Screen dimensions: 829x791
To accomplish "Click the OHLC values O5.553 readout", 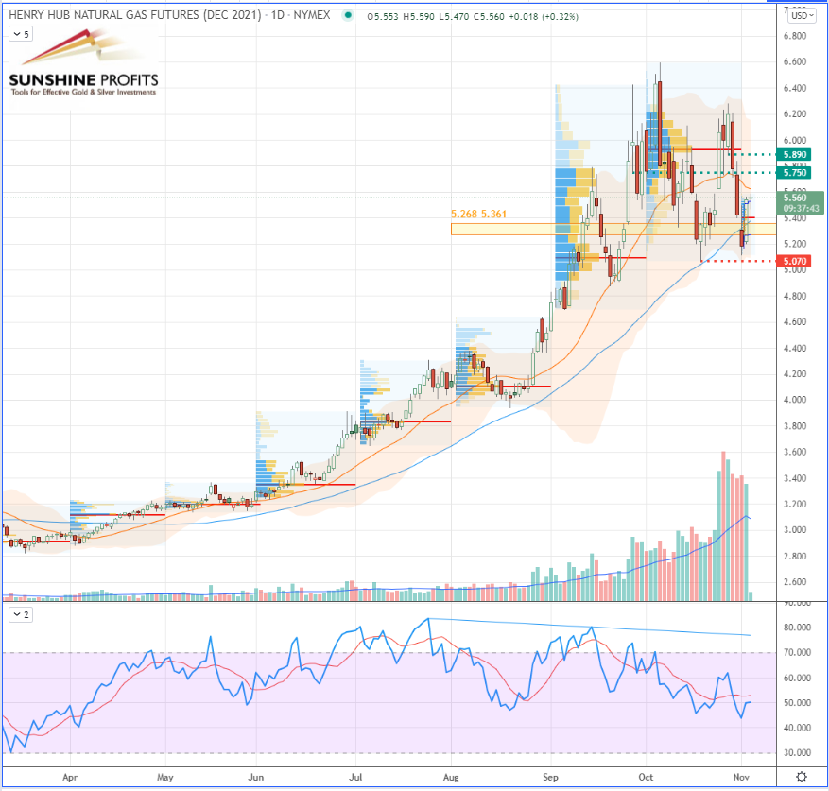I will coord(382,16).
